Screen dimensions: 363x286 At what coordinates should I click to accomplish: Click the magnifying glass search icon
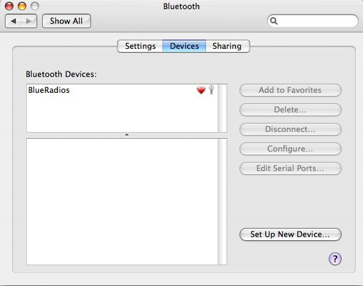[x=274, y=21]
